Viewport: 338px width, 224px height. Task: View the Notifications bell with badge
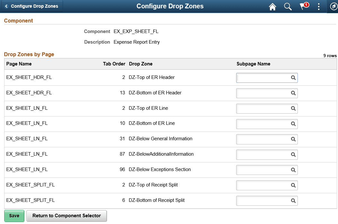[303, 6]
